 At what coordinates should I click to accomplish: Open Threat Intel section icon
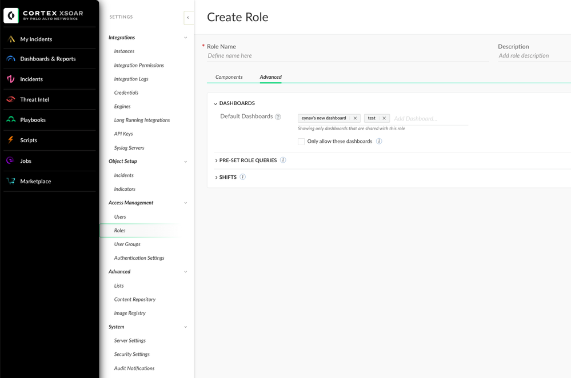tap(11, 99)
